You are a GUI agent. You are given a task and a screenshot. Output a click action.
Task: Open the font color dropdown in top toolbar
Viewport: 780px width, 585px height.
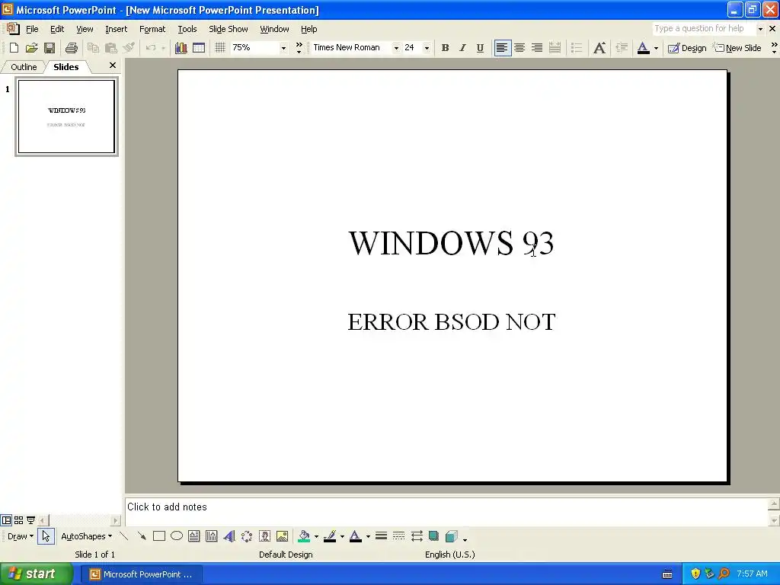(x=656, y=48)
